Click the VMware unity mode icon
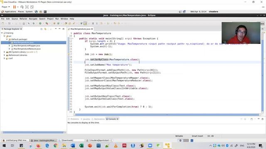The height and width of the screenshot is (149, 266). [x=32, y=7]
